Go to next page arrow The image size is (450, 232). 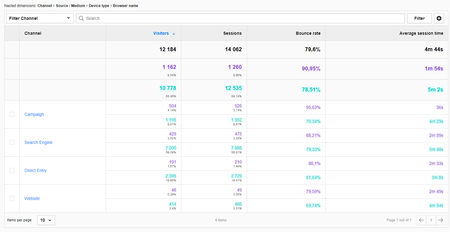point(441,220)
